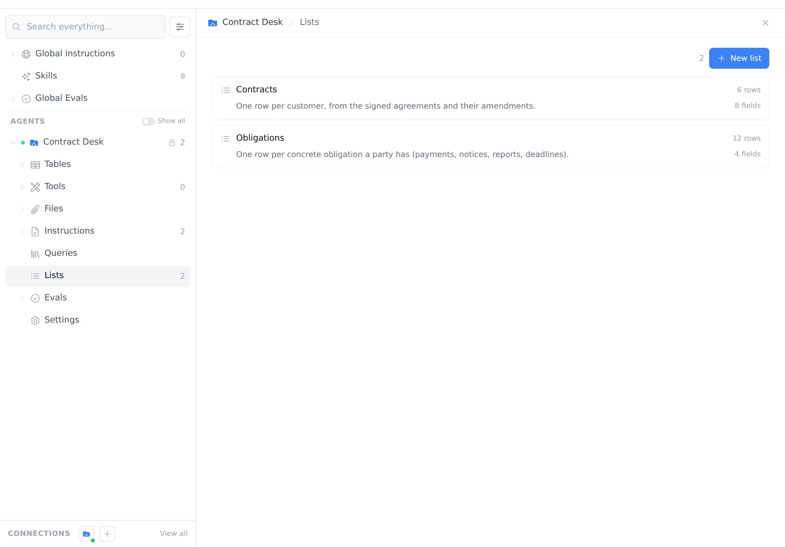The width and height of the screenshot is (785, 547).
Task: Click the Tables grid icon
Action: 35,165
